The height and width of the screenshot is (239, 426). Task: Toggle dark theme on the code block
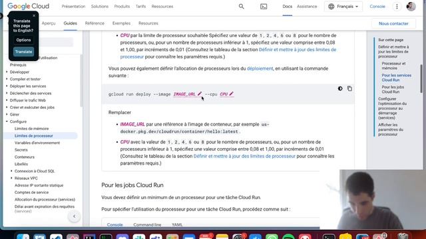340,88
